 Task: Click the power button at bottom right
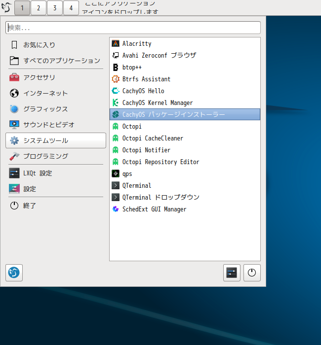pyautogui.click(x=252, y=273)
